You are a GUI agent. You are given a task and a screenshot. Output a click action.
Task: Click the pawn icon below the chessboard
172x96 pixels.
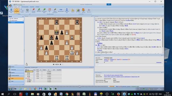(x=27, y=64)
